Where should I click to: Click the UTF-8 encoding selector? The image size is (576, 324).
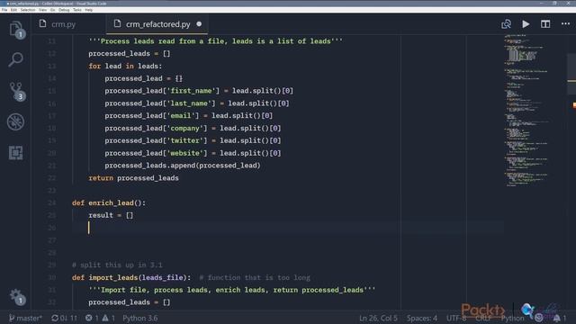tap(456, 318)
